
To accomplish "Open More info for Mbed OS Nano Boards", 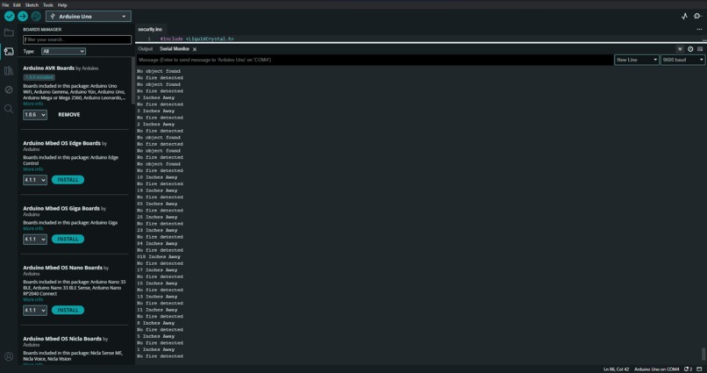I will click(x=33, y=299).
